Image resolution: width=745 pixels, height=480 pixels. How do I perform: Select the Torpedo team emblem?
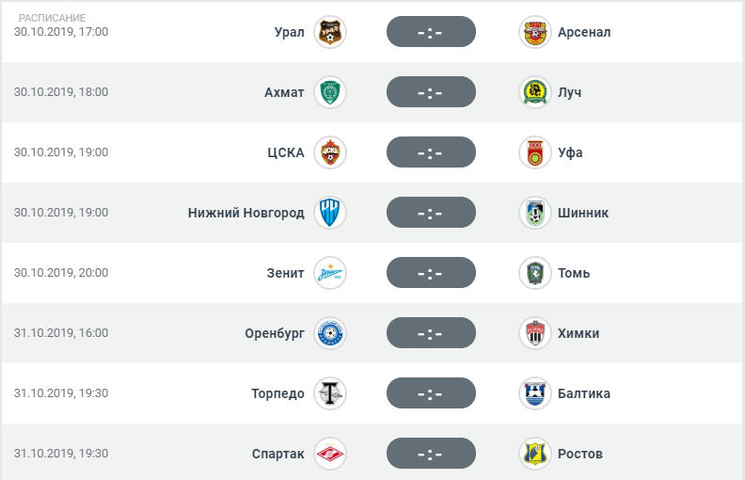(330, 393)
